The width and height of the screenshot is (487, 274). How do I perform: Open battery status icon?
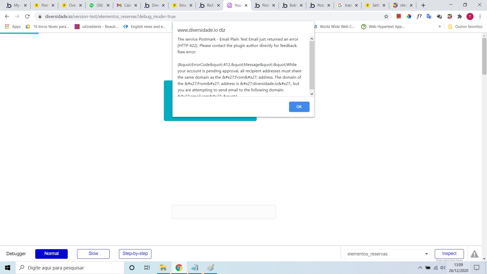[x=428, y=268]
